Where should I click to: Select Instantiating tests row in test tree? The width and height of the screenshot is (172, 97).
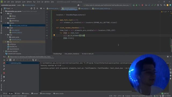tap(22, 63)
